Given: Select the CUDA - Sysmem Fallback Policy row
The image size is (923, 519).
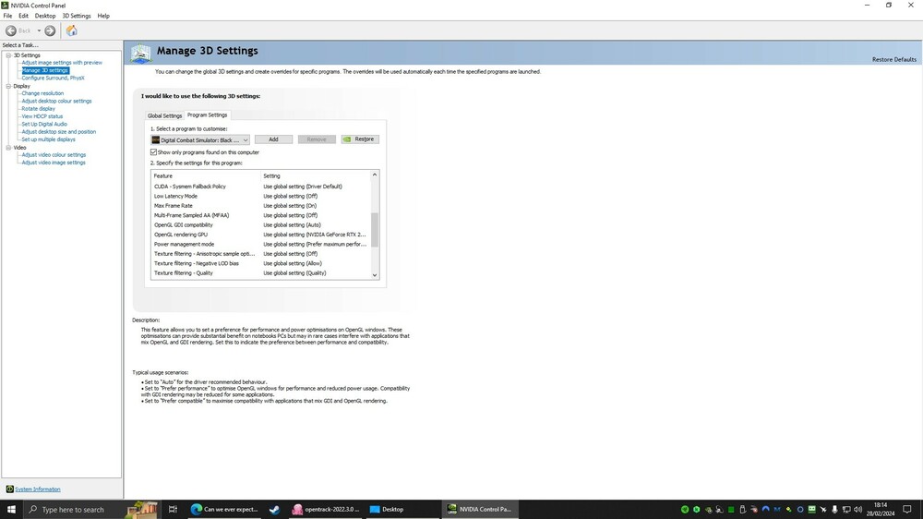Looking at the screenshot, I should click(261, 187).
